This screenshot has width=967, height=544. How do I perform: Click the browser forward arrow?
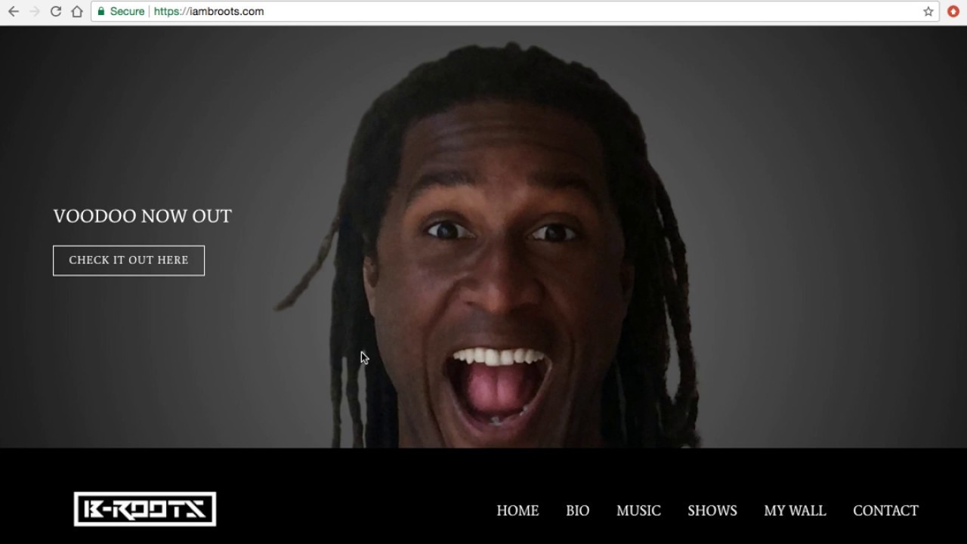click(x=34, y=11)
